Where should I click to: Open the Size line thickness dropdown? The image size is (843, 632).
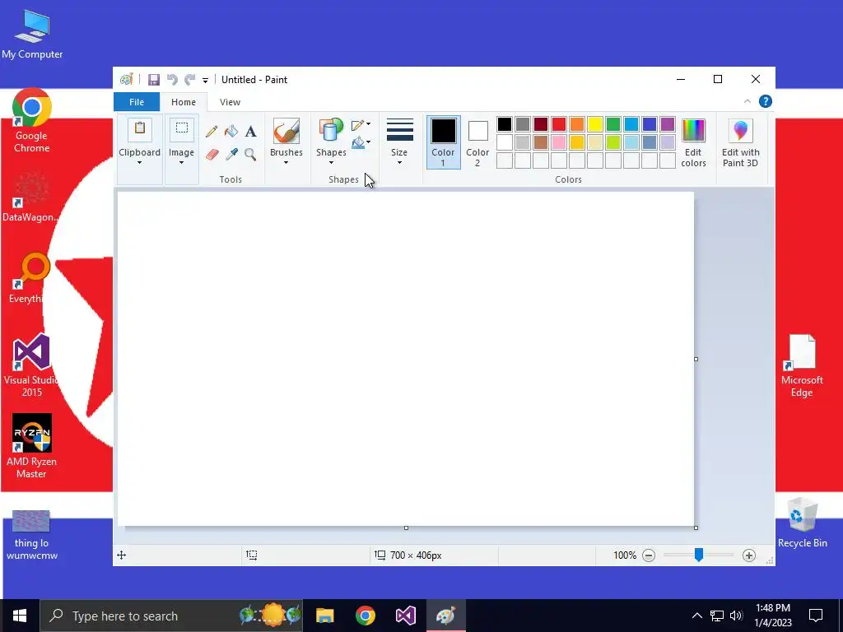[x=399, y=142]
